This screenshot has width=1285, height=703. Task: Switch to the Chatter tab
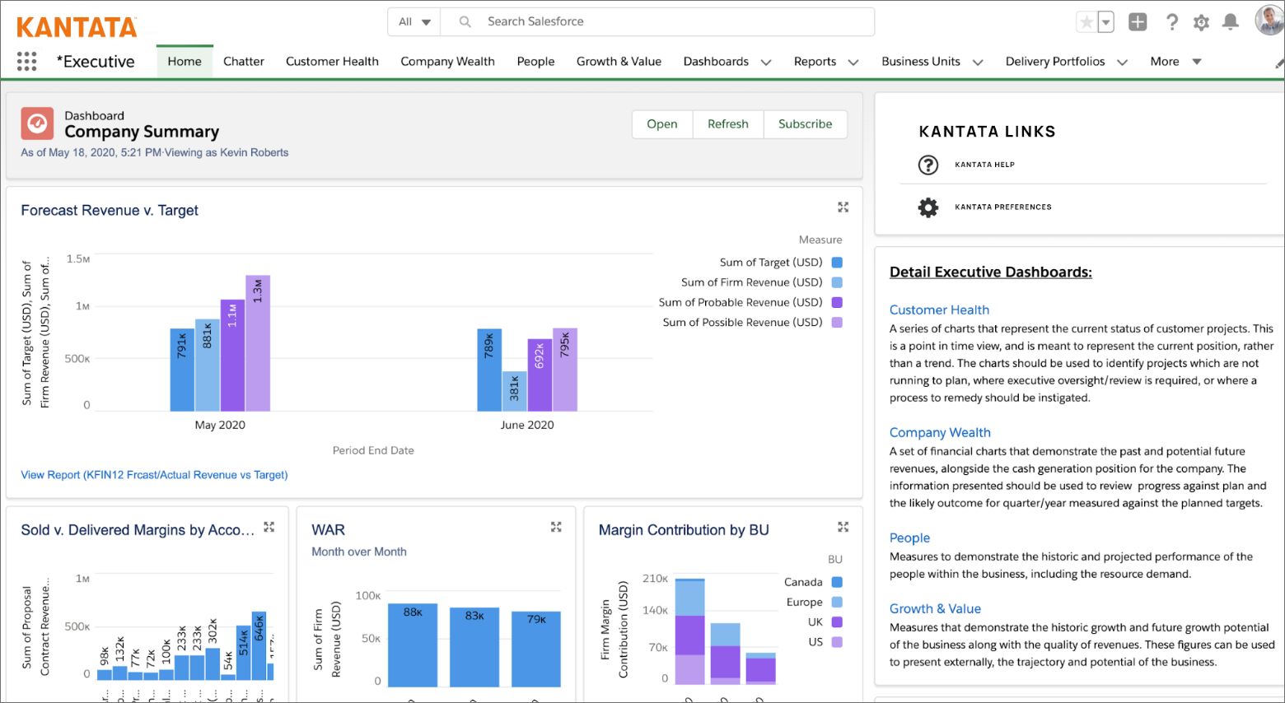(244, 62)
